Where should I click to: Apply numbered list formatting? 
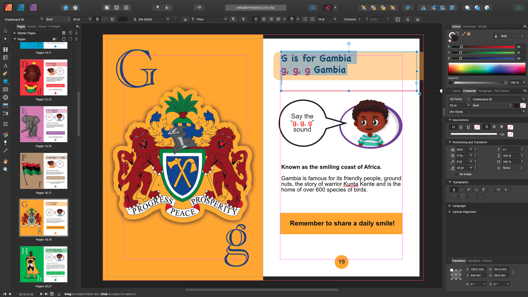(x=312, y=19)
